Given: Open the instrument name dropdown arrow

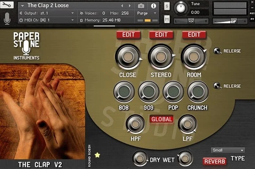Looking at the screenshot, I should (x=23, y=6).
